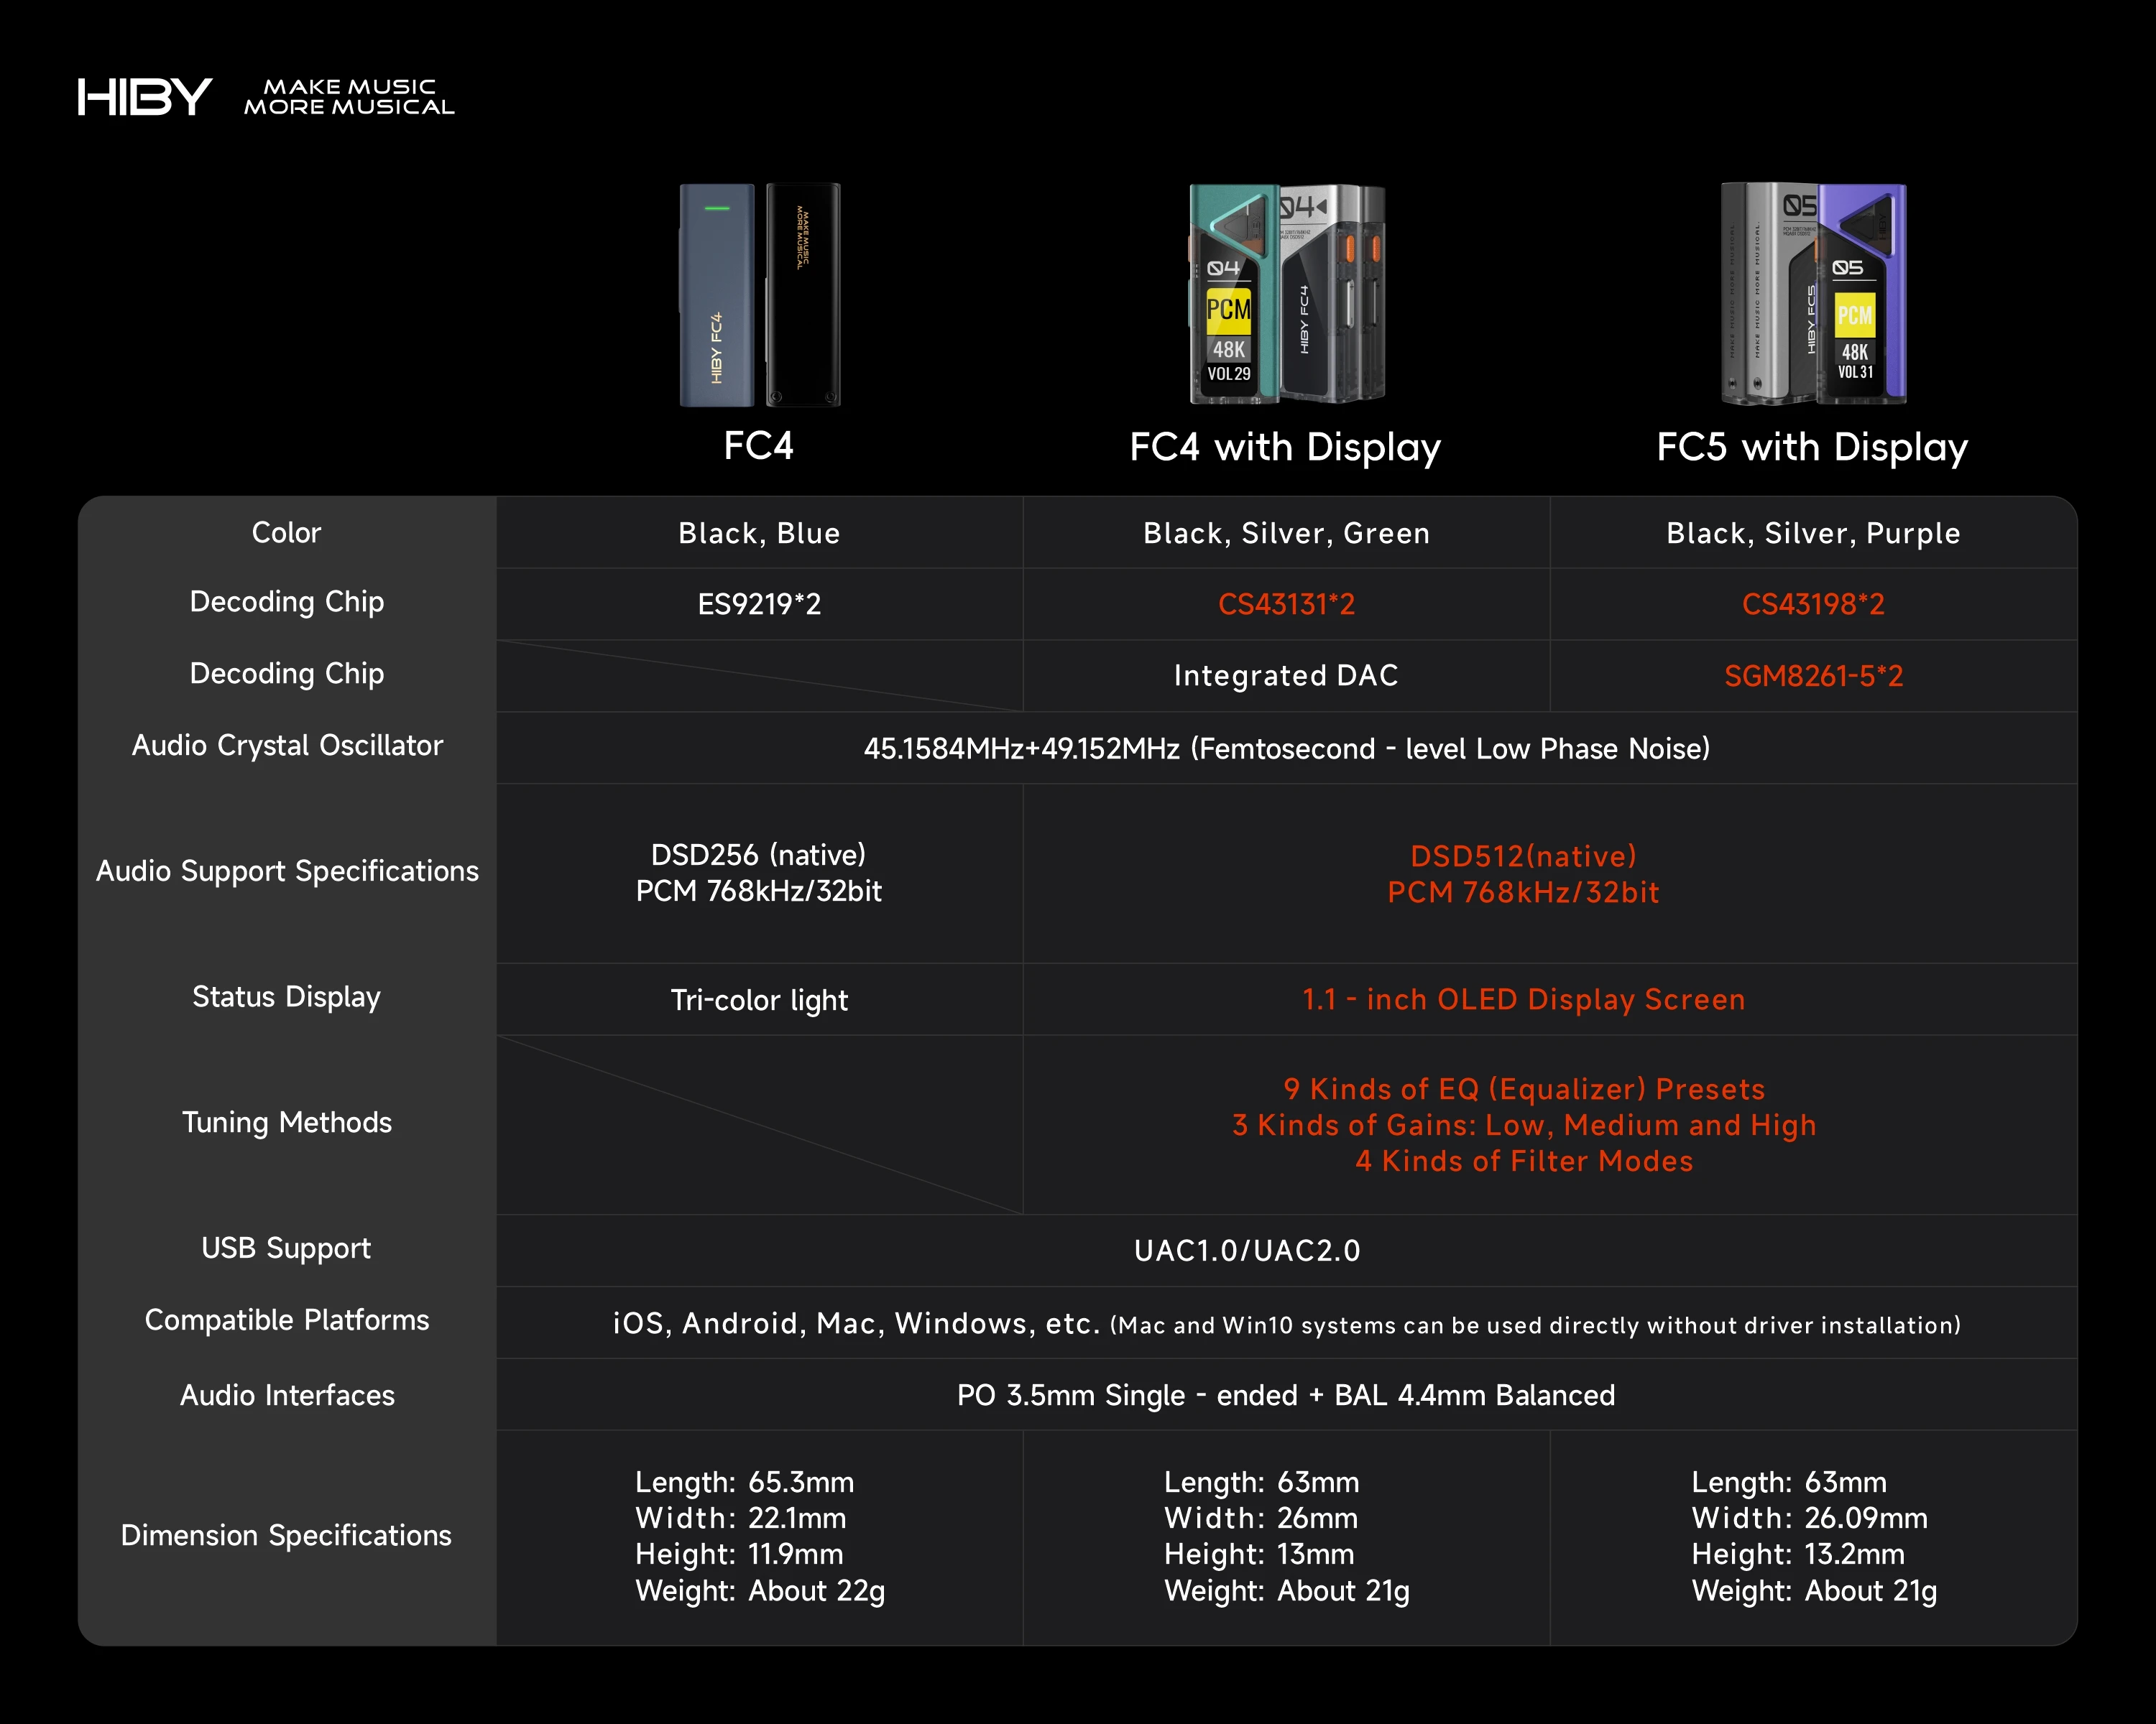Click the 1.1-inch OLED Display Screen text

pyautogui.click(x=1523, y=999)
